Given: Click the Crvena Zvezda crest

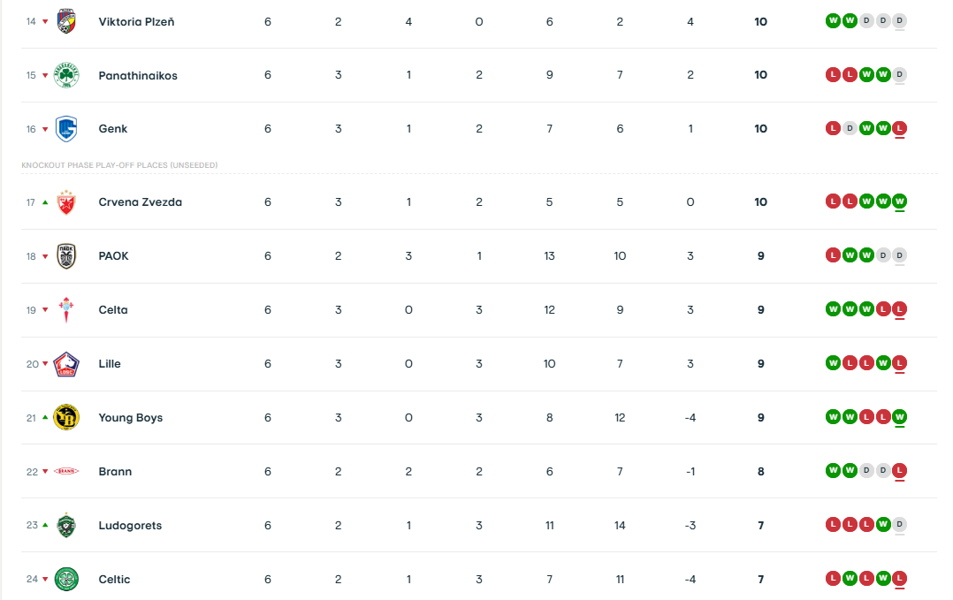Looking at the screenshot, I should click(66, 202).
